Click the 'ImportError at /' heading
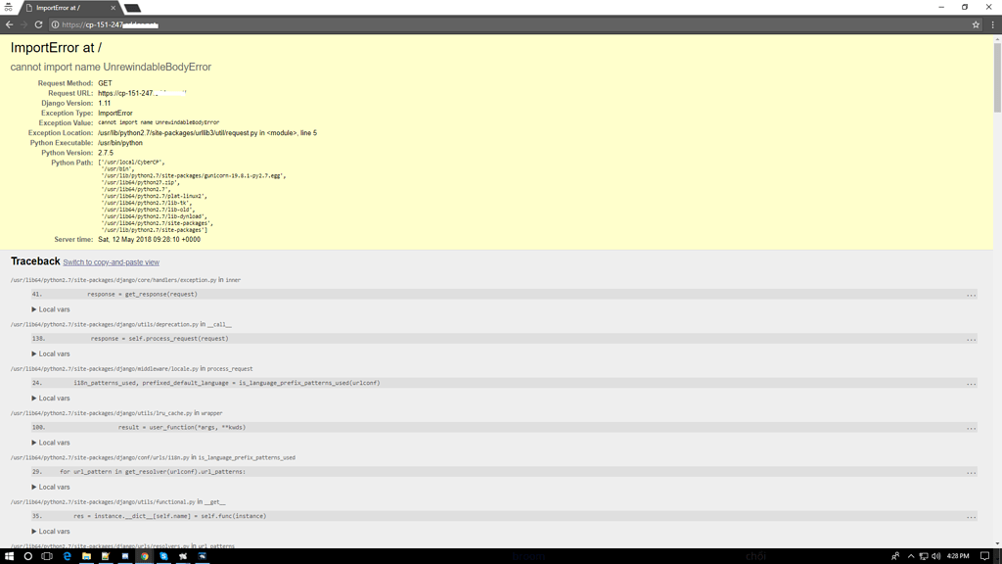Screen dimensions: 1002x564 click(x=56, y=48)
